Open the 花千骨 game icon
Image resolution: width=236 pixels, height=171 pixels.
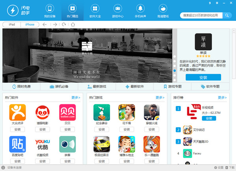[x=126, y=112]
